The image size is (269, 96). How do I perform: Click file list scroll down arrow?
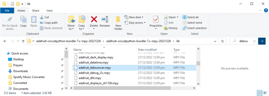pyautogui.click(x=198, y=84)
